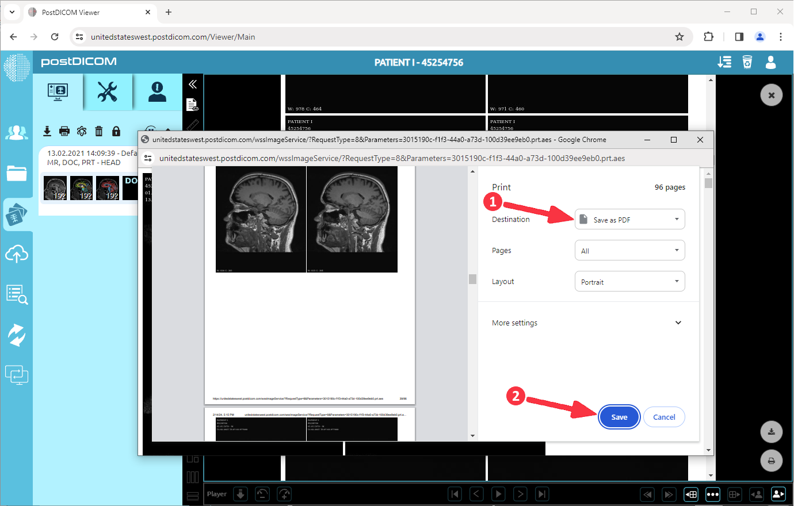The width and height of the screenshot is (794, 506).
Task: Collapse the series panel with the double chevron
Action: click(193, 83)
